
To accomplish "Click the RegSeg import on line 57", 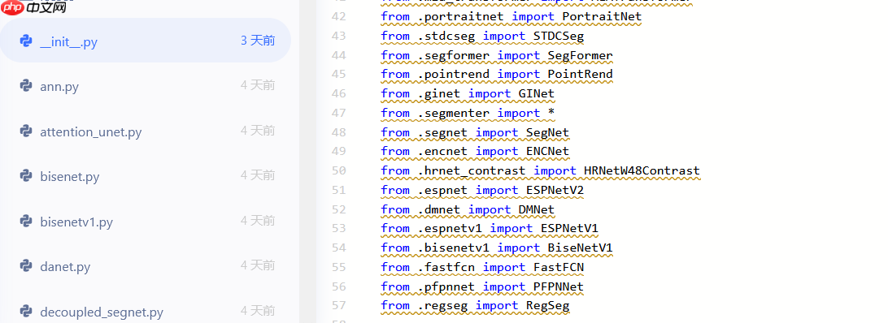I will 547,305.
